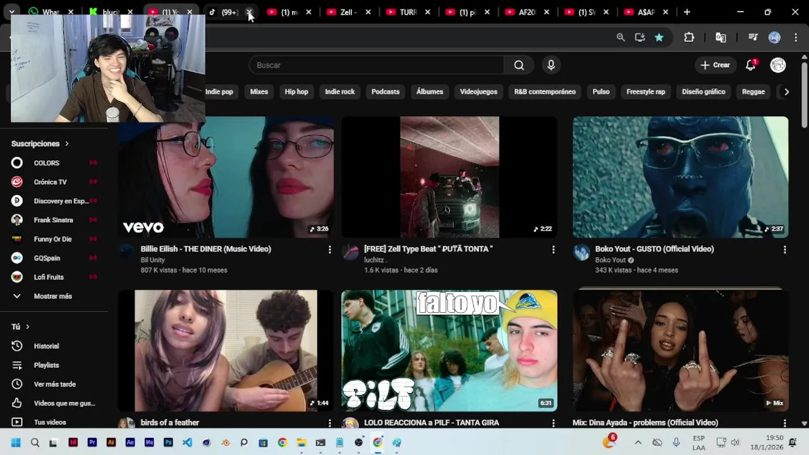
Task: Click install/cast icon next to bookmark star
Action: (640, 37)
